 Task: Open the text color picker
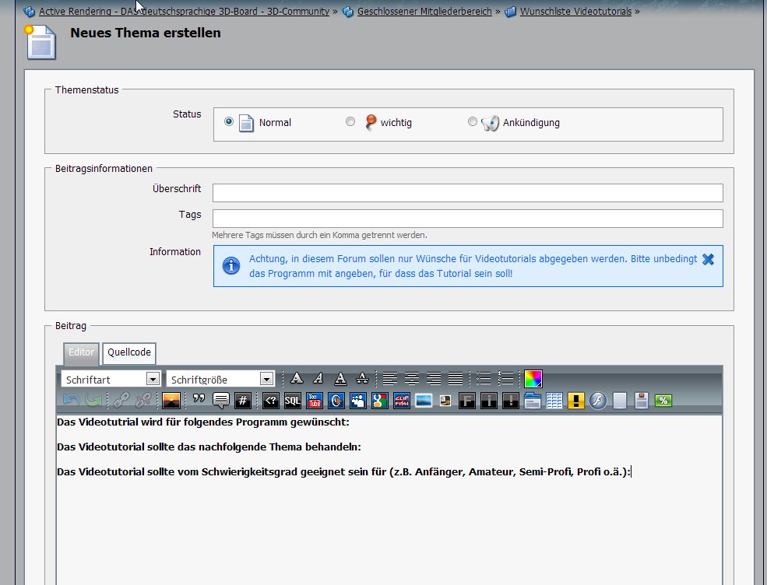pyautogui.click(x=533, y=379)
